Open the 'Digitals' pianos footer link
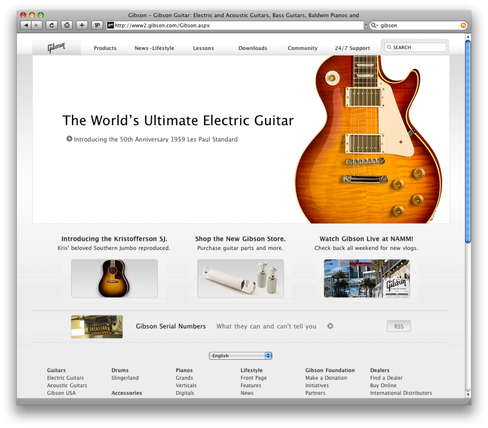 [185, 393]
